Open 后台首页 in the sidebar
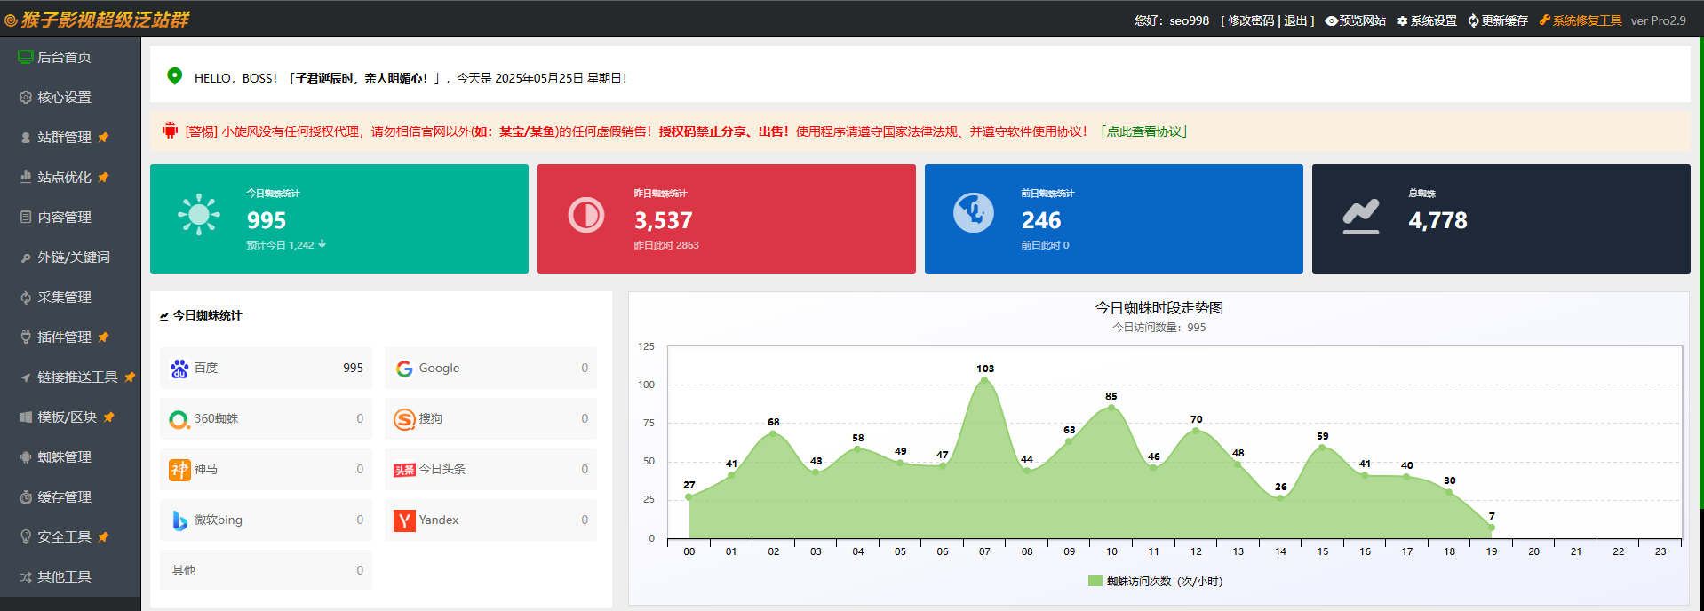This screenshot has width=1704, height=611. click(x=64, y=58)
